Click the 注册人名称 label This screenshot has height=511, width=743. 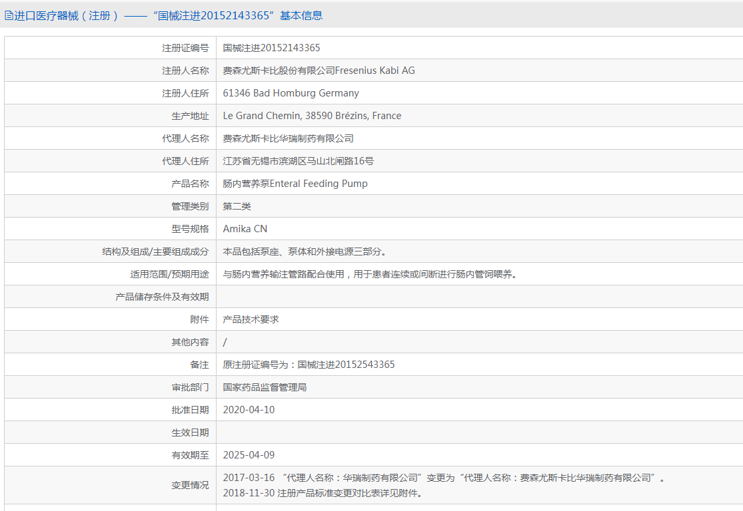pos(185,71)
